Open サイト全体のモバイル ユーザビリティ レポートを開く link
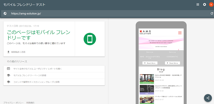 [x=38, y=69]
